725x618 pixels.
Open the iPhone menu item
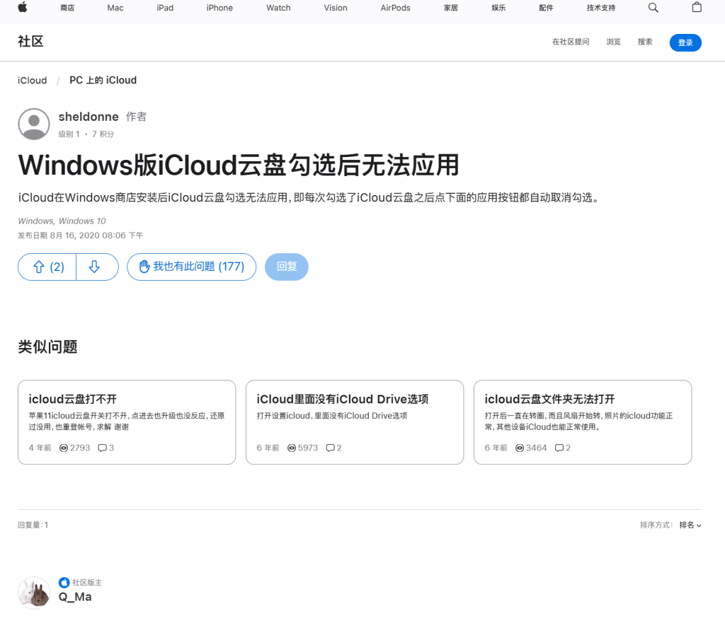(x=219, y=8)
